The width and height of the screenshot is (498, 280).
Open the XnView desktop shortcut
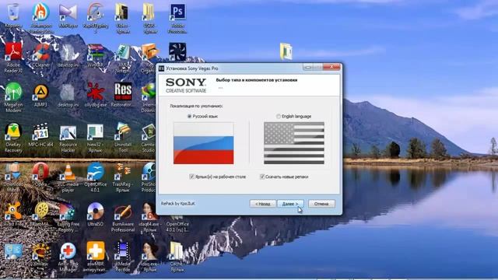pos(40,251)
